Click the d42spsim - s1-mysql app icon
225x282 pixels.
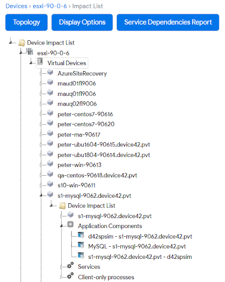[x=81, y=235]
